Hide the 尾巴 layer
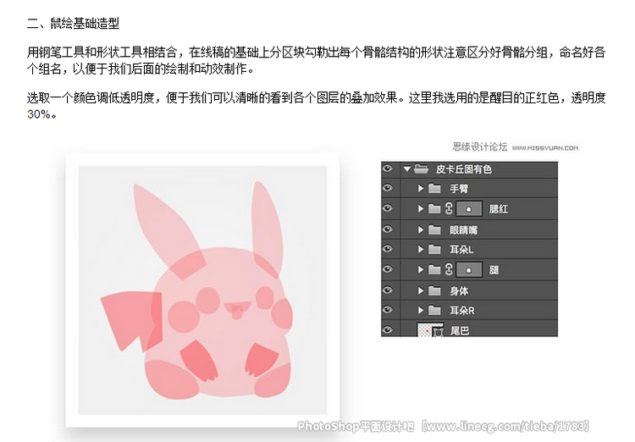The width and height of the screenshot is (635, 442). [388, 329]
